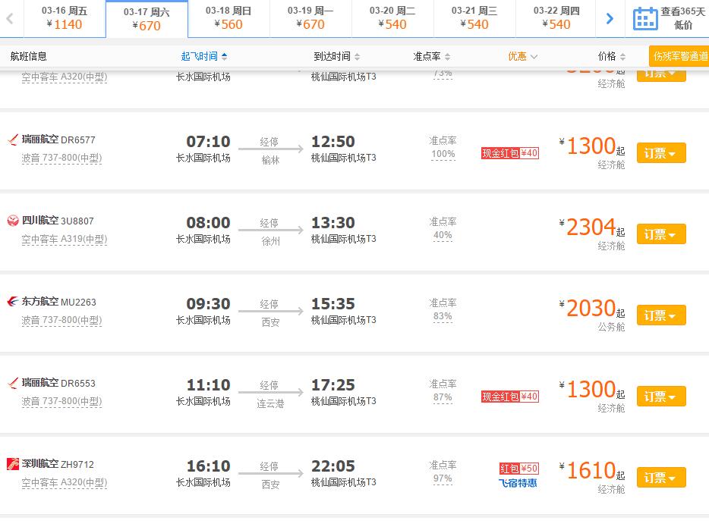Click the stopover 榆林 for DR6577

pyautogui.click(x=270, y=160)
